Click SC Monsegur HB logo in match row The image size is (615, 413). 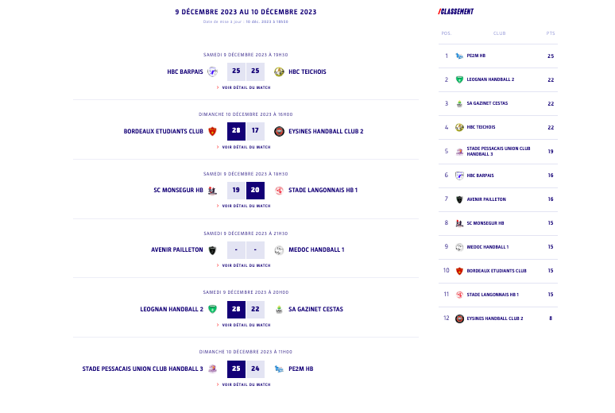(212, 191)
